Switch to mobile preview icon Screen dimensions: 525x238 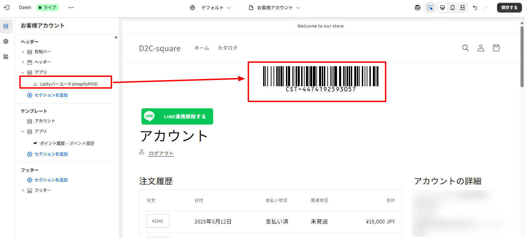coord(453,8)
